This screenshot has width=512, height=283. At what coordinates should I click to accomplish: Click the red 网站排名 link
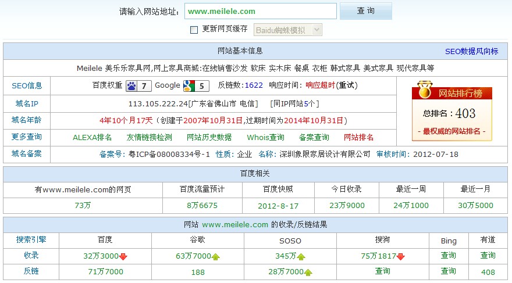(358, 138)
